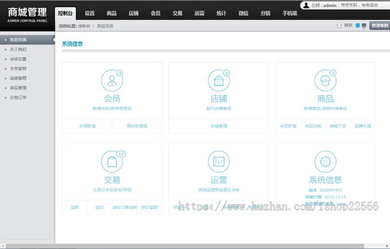This screenshot has width=390, height=249.
Task: Click 安全退出 to log out
Action: coord(370,5)
